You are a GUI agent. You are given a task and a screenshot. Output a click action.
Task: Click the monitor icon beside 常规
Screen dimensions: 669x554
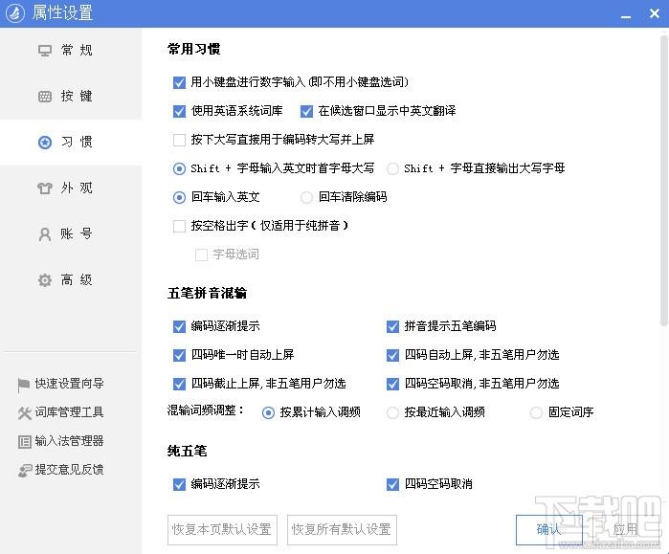pyautogui.click(x=45, y=51)
